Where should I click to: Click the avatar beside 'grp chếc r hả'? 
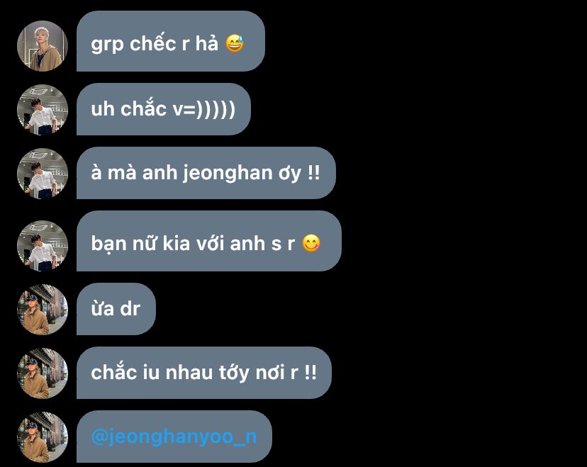click(x=43, y=46)
